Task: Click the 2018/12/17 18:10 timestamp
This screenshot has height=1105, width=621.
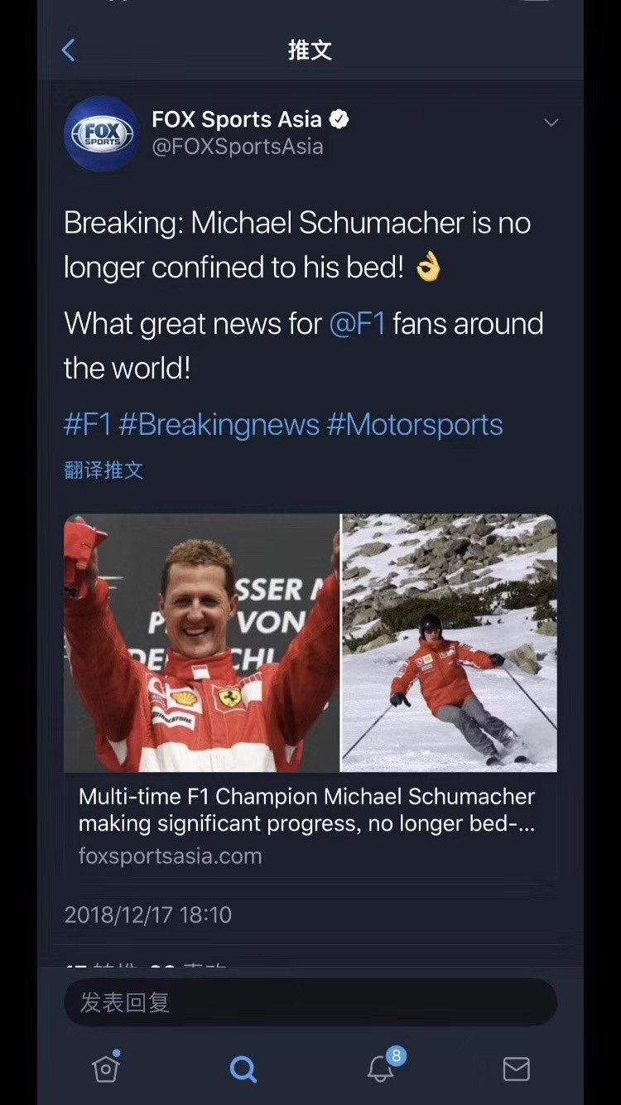Action: [x=147, y=914]
